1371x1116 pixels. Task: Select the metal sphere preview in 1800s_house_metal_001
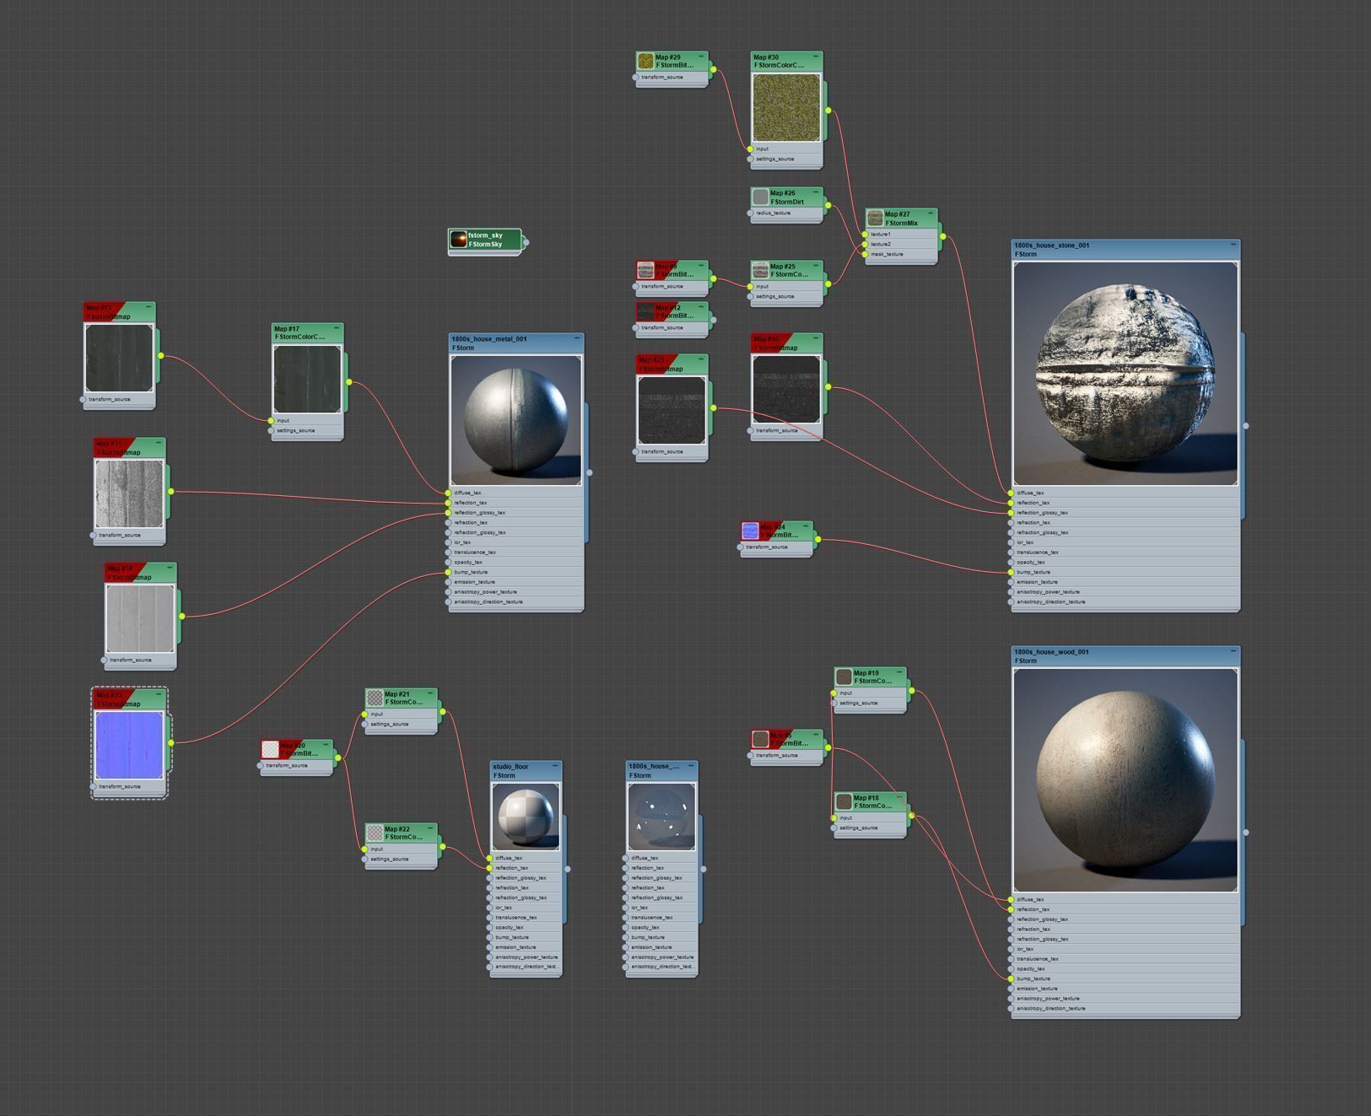pyautogui.click(x=515, y=420)
